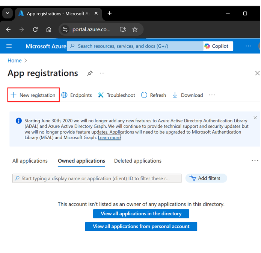Viewport: 261px width, 253px height.
Task: Open the browser tab search dropdown
Action: pos(7,13)
